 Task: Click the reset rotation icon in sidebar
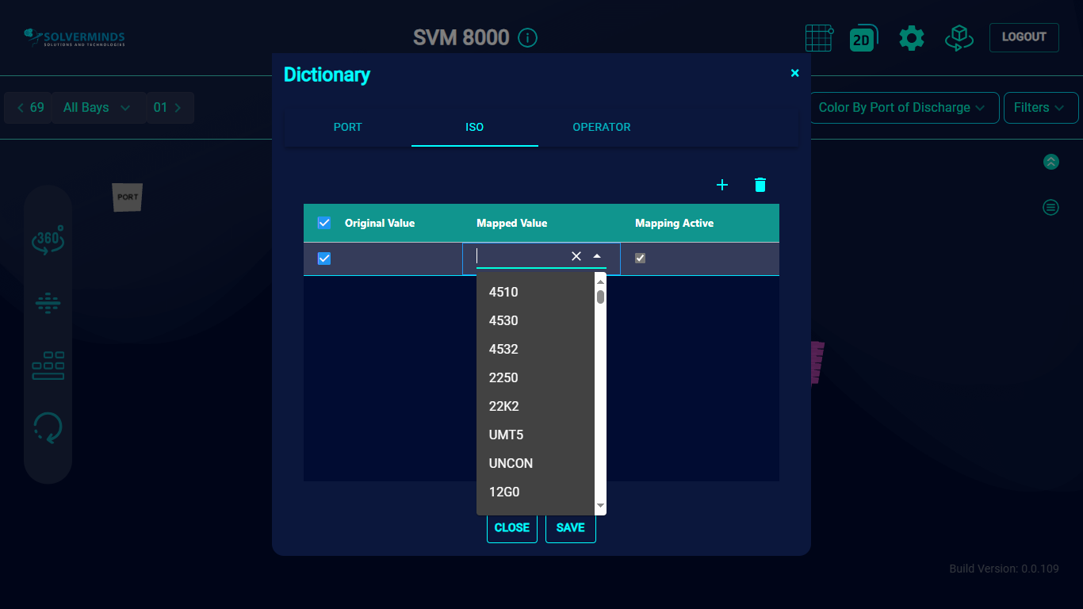pos(48,427)
